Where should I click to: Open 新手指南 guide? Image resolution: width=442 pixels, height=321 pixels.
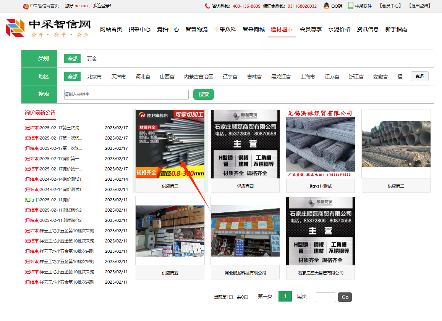click(x=396, y=29)
